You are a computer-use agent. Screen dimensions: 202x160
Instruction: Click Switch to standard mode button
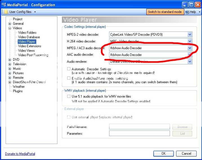[x=165, y=12]
